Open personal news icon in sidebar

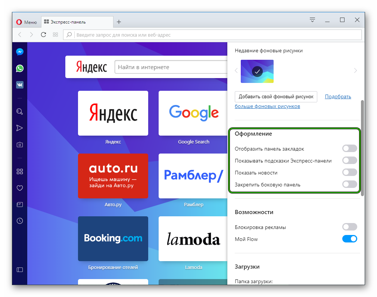pyautogui.click(x=20, y=204)
